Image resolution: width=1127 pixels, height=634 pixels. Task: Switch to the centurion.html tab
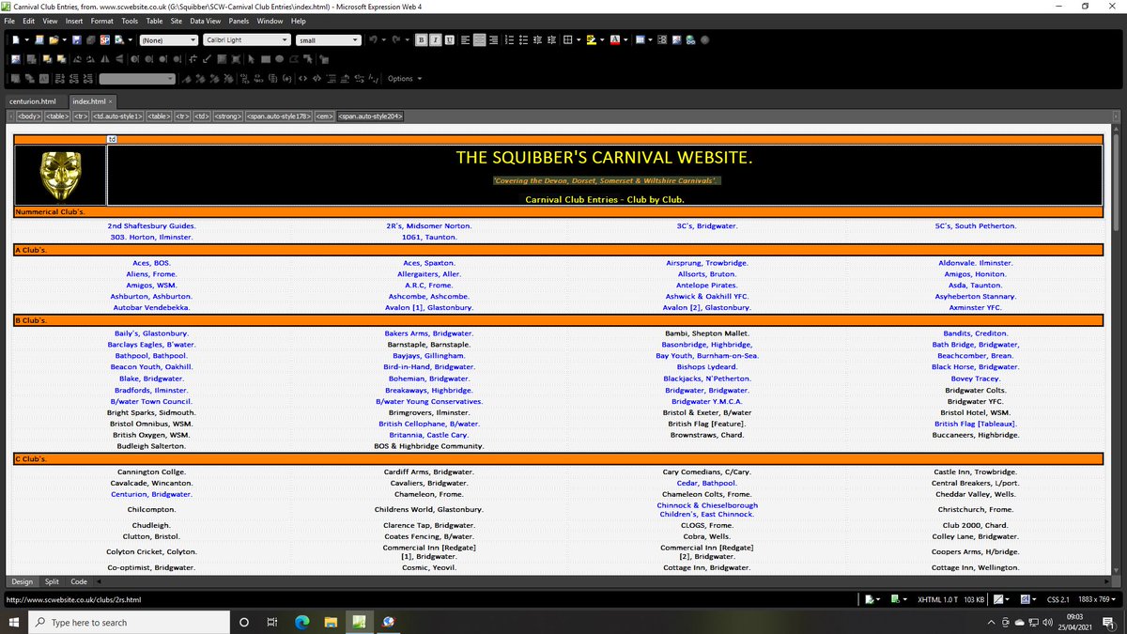32,101
